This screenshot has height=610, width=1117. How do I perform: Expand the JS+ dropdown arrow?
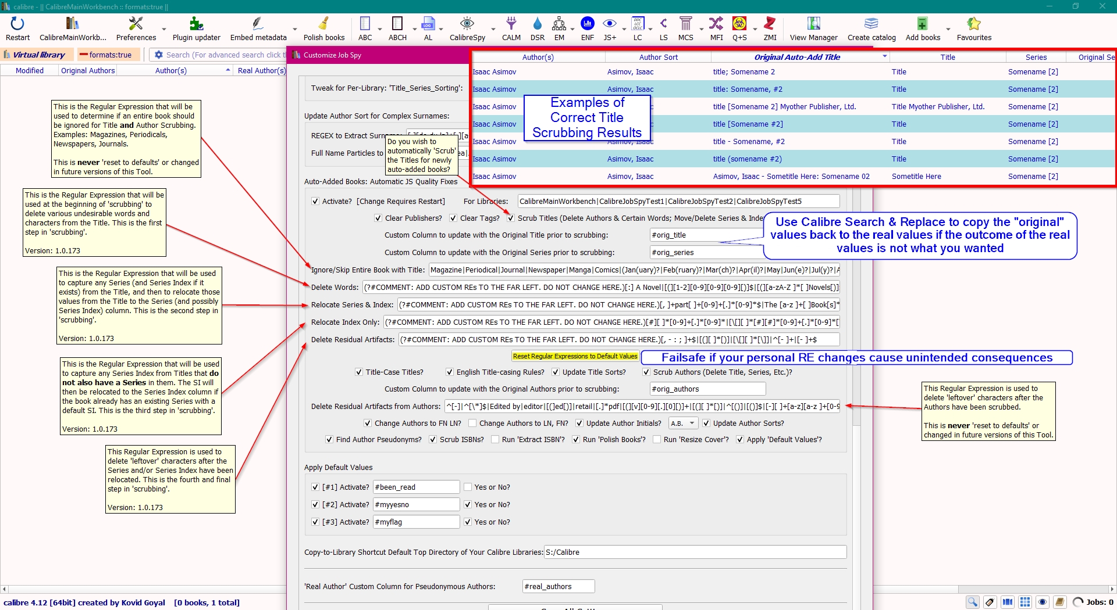pyautogui.click(x=624, y=29)
